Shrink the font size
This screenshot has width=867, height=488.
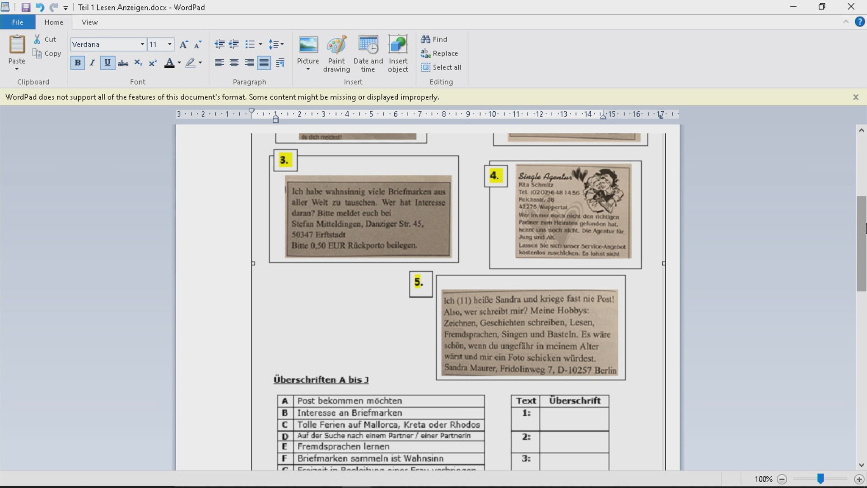(198, 44)
